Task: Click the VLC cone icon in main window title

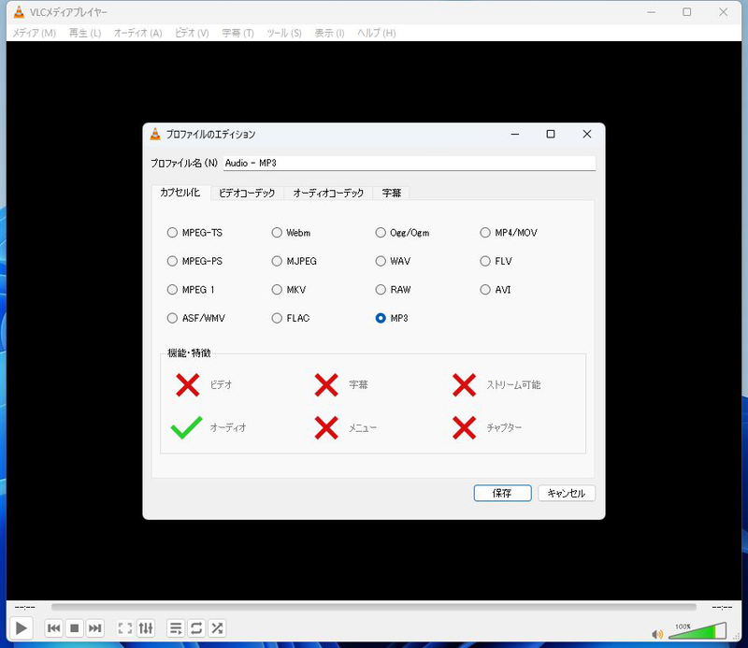Action: click(19, 12)
